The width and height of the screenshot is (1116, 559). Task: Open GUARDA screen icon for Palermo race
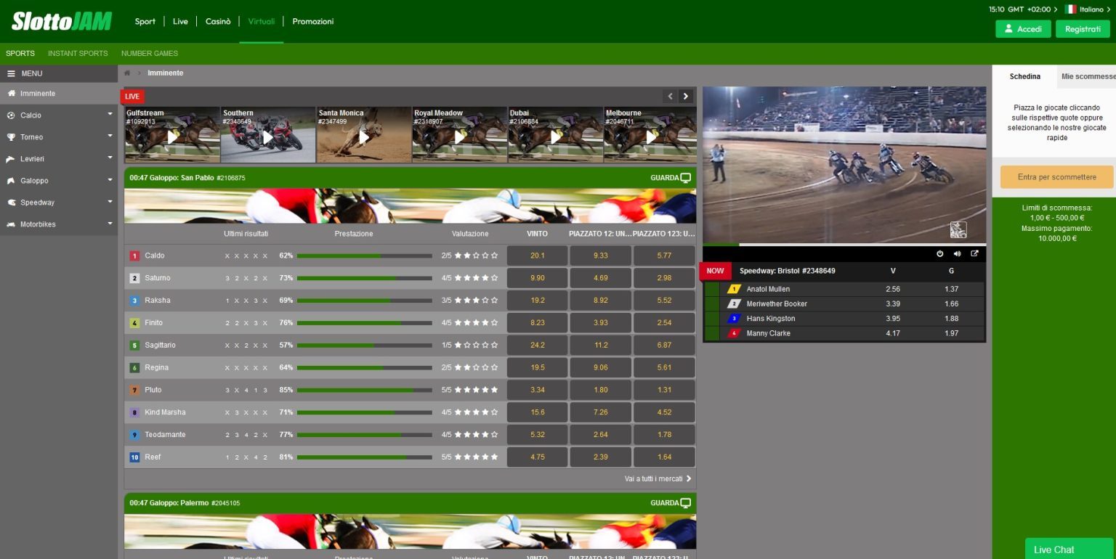tap(685, 503)
